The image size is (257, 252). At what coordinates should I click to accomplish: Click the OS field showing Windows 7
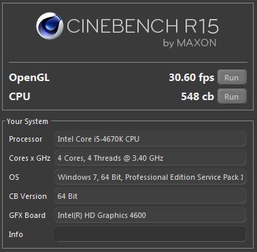pos(150,177)
